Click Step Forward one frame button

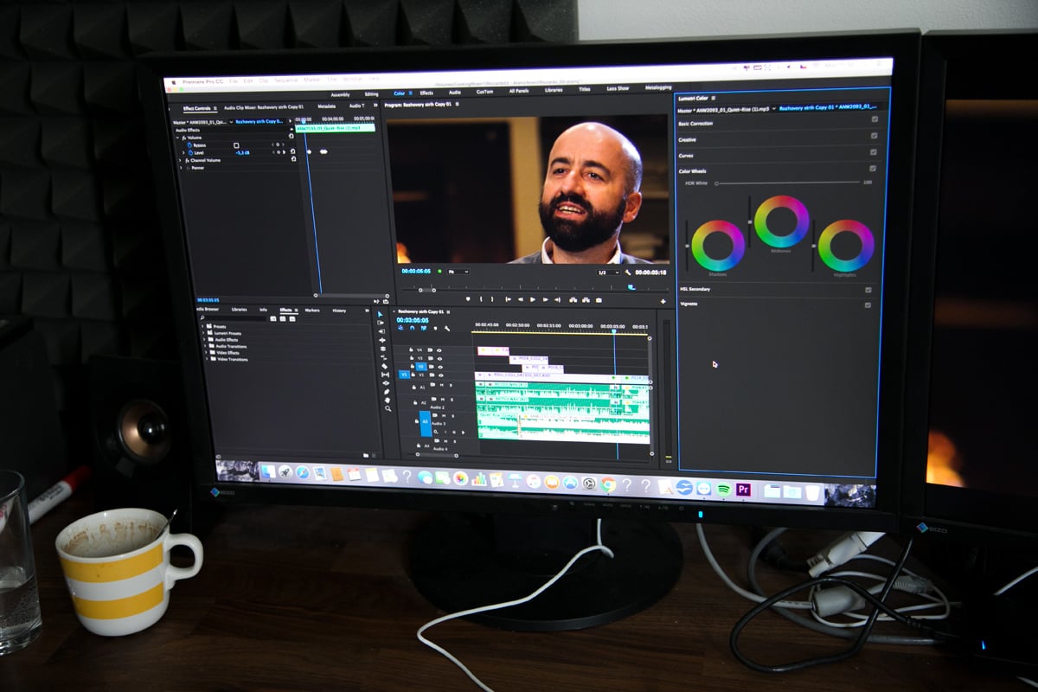[546, 299]
